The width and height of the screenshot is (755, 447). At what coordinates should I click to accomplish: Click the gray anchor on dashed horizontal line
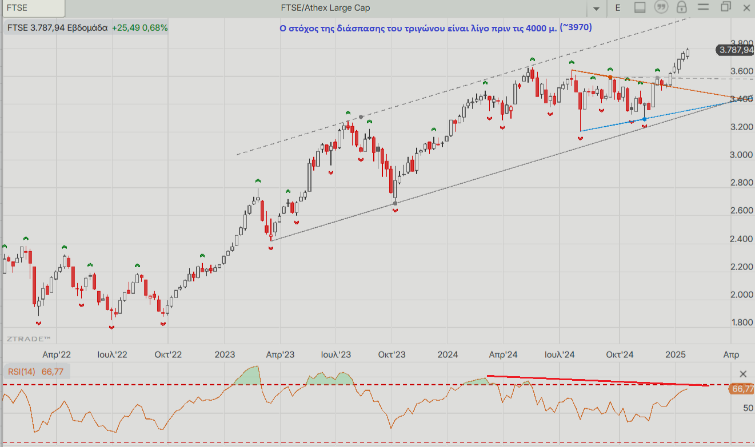click(x=658, y=78)
